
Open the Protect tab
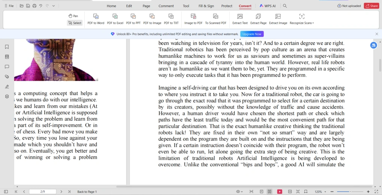click(x=227, y=6)
